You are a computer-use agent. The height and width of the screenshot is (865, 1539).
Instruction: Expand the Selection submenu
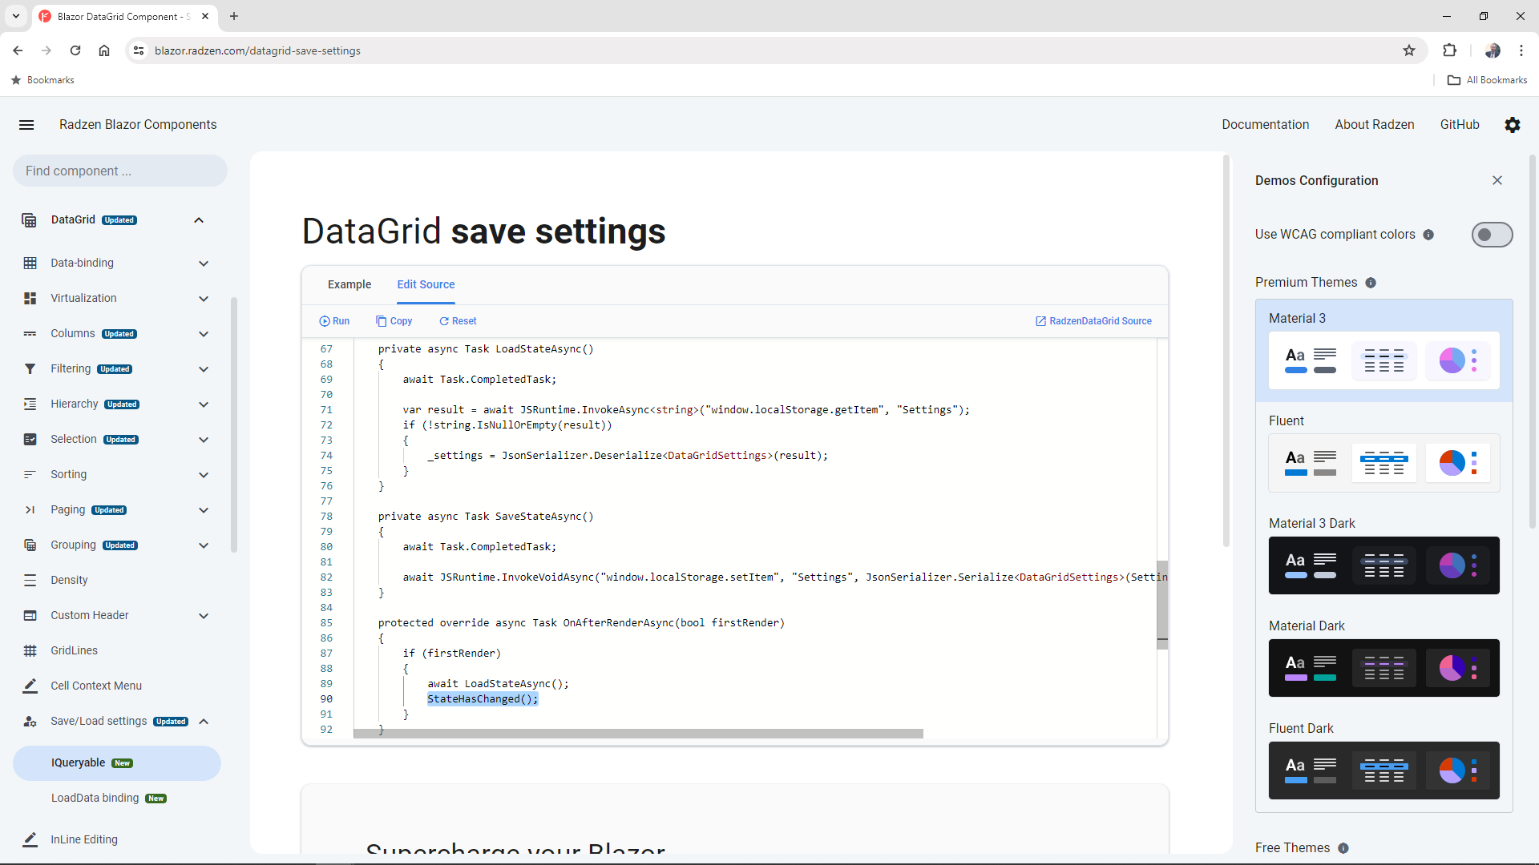(204, 440)
